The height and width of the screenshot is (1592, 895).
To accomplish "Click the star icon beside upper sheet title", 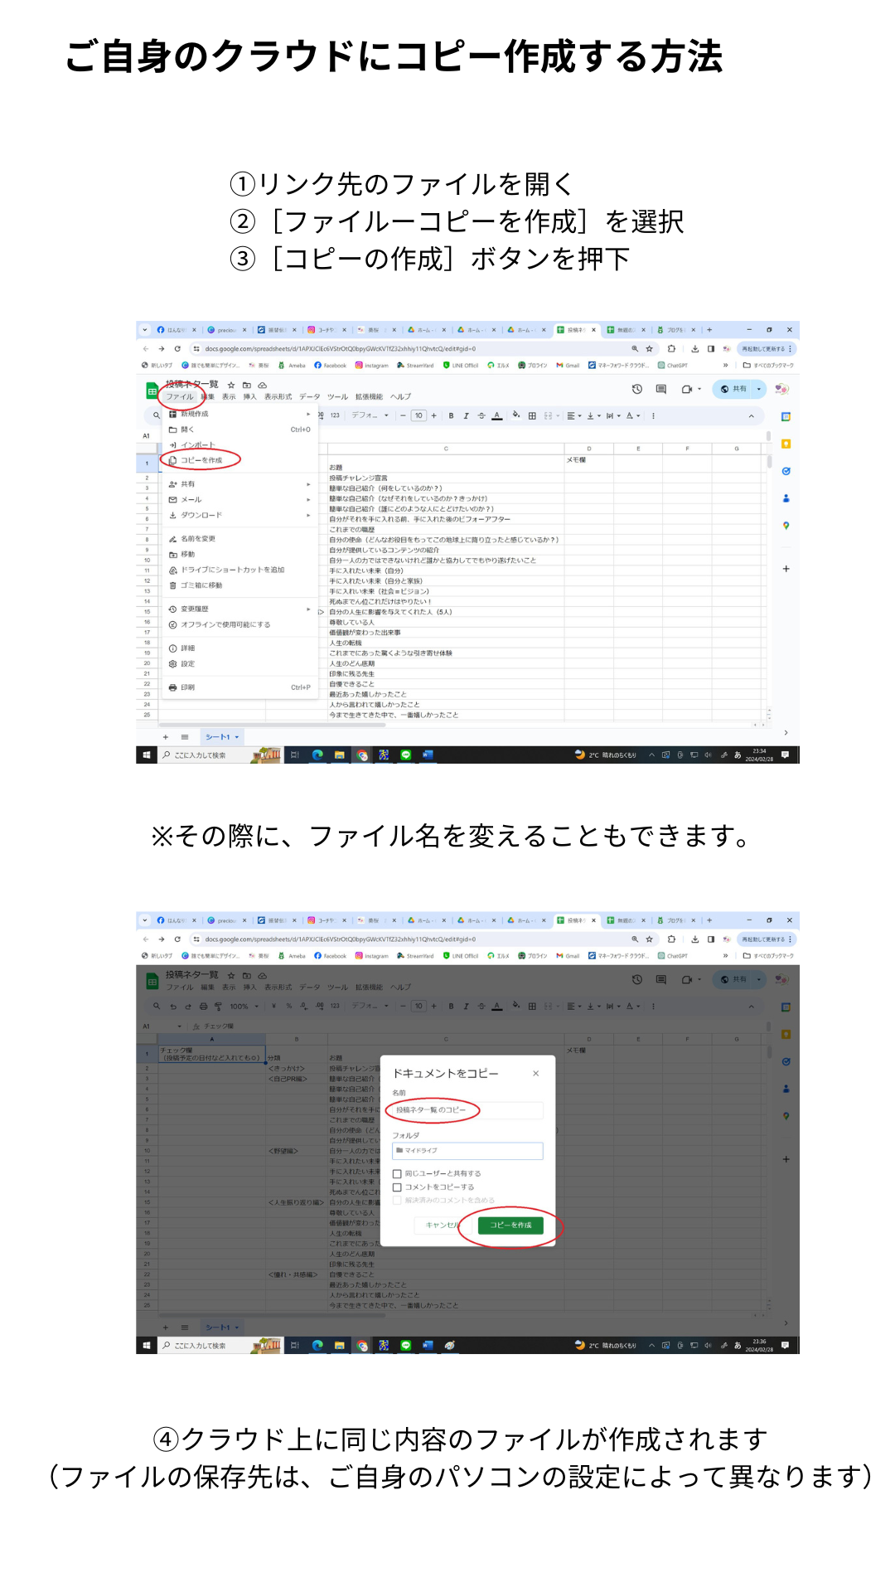I will pos(231,385).
